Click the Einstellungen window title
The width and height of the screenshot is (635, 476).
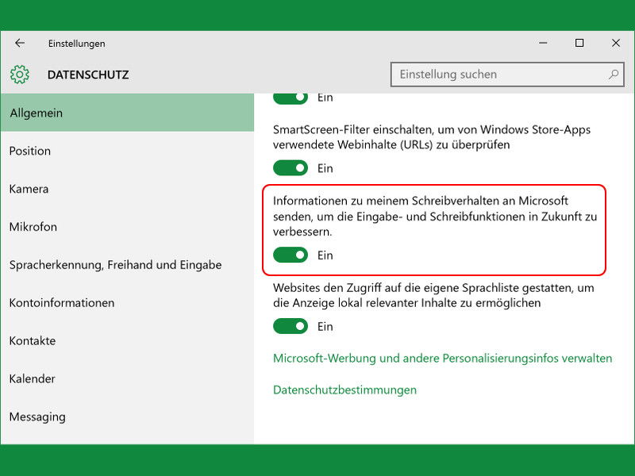click(x=76, y=44)
